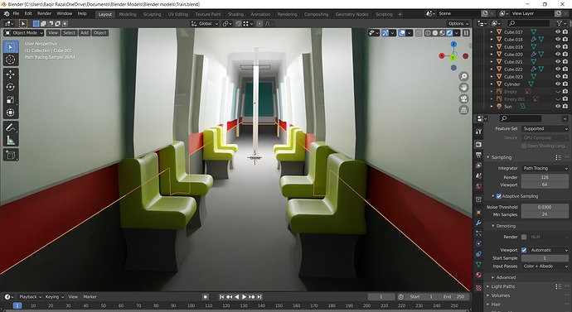Switch to the Geometry Nodes workspace tab

tap(352, 14)
